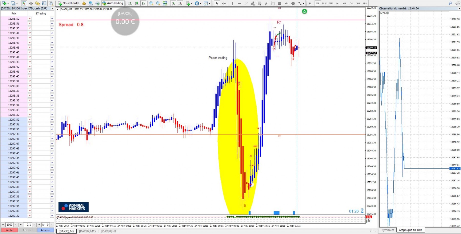
Task: Select the ellipse shape tool
Action: point(293,3)
